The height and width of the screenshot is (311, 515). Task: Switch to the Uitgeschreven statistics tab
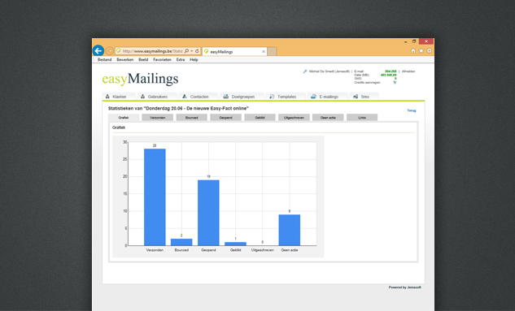(294, 117)
